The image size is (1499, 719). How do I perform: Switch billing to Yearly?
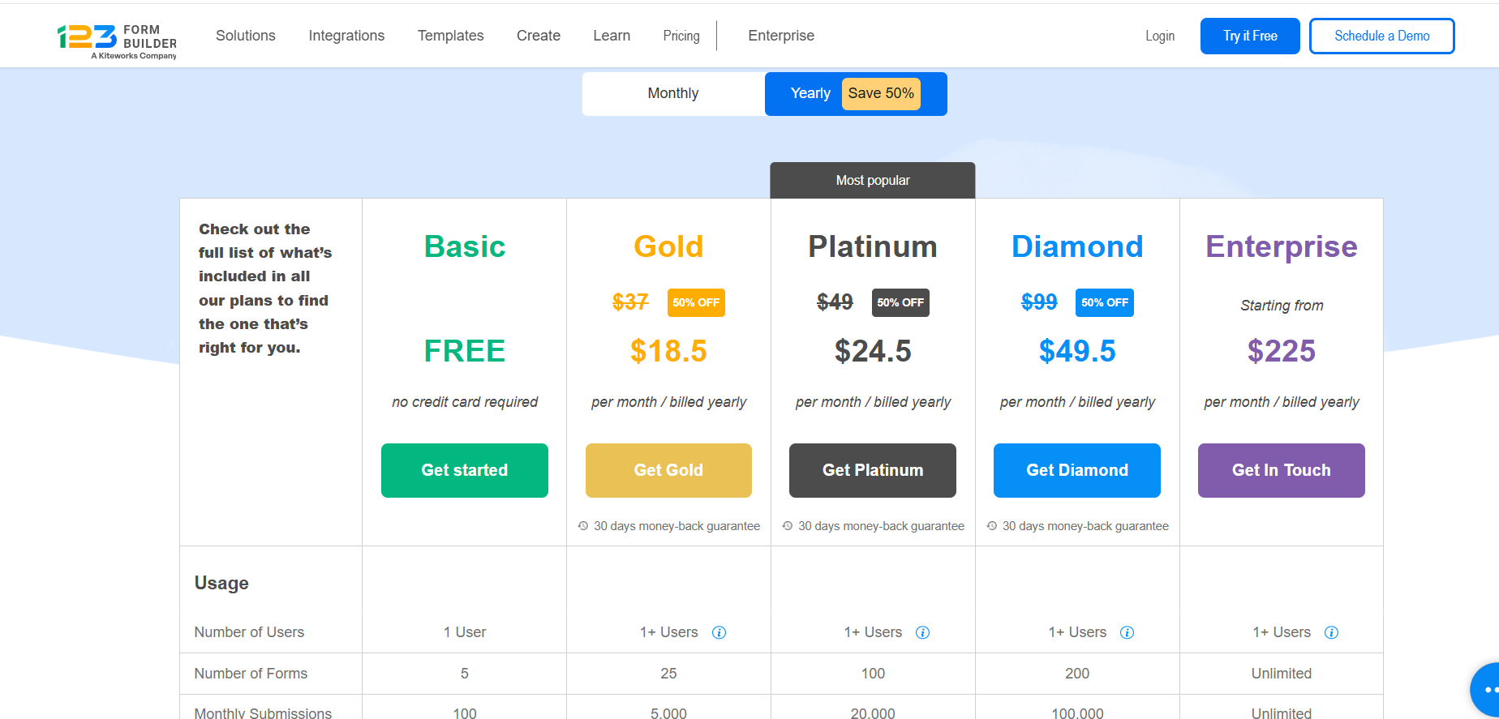click(x=810, y=93)
